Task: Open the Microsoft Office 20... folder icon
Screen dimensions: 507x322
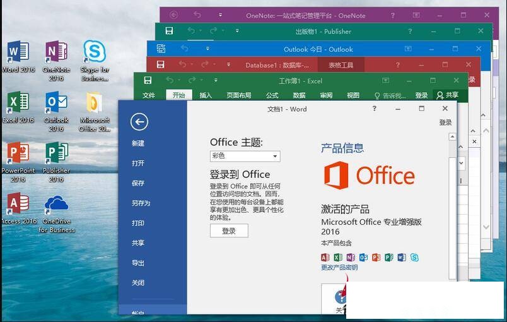Action: coord(95,111)
